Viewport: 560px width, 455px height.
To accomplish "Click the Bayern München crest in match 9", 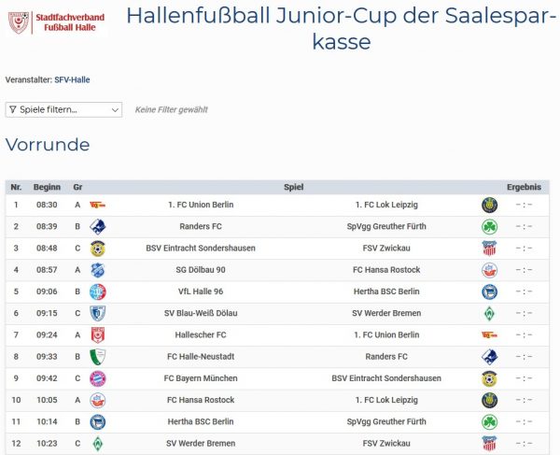I will pos(97,378).
